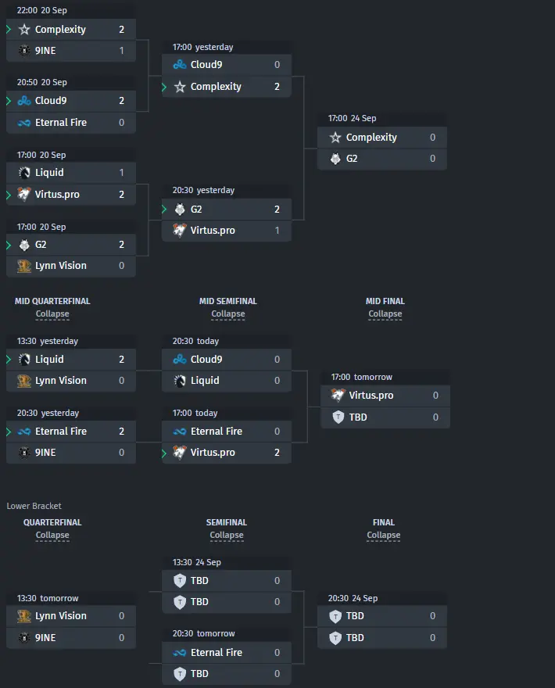Select Eternal Fire in the 20:30 tomorrow match

(227, 653)
